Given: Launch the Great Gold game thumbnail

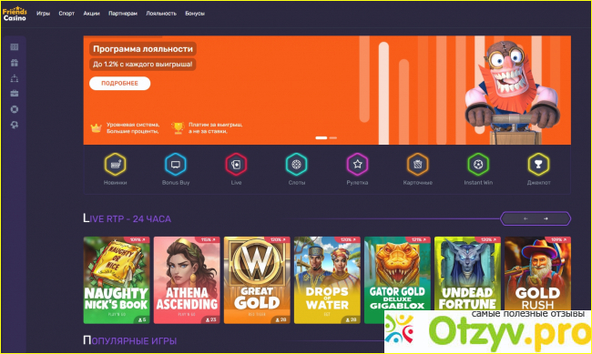Looking at the screenshot, I should point(257,280).
